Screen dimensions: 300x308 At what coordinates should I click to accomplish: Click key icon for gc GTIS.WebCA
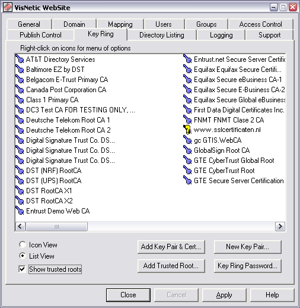187,140
